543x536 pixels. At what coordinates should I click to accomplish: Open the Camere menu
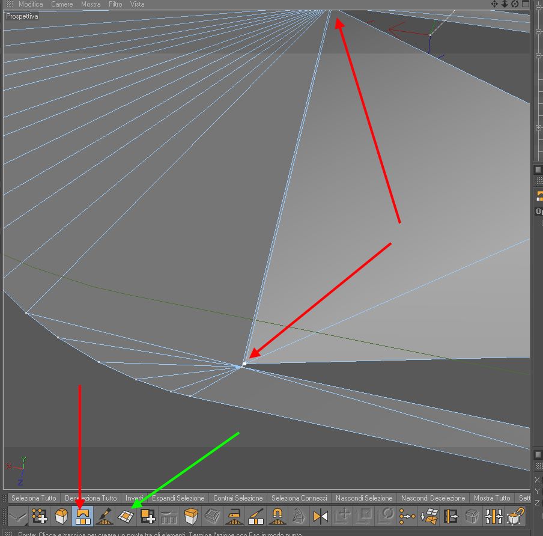pos(62,4)
